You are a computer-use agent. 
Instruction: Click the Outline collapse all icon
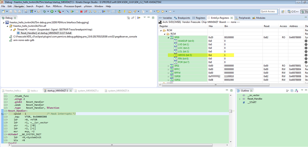[292, 91]
